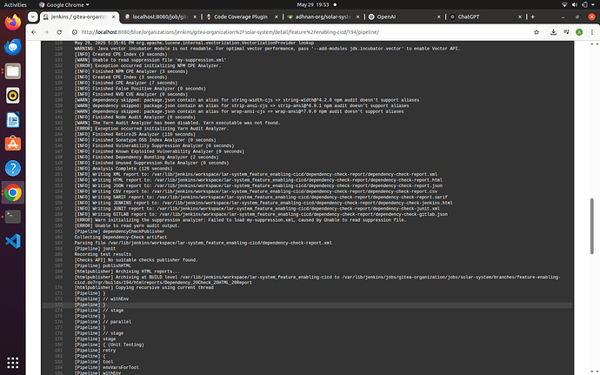
Task: Close the Code Coverage Plugin tab
Action: point(277,17)
